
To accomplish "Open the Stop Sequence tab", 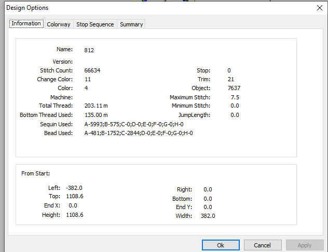I will coord(95,24).
